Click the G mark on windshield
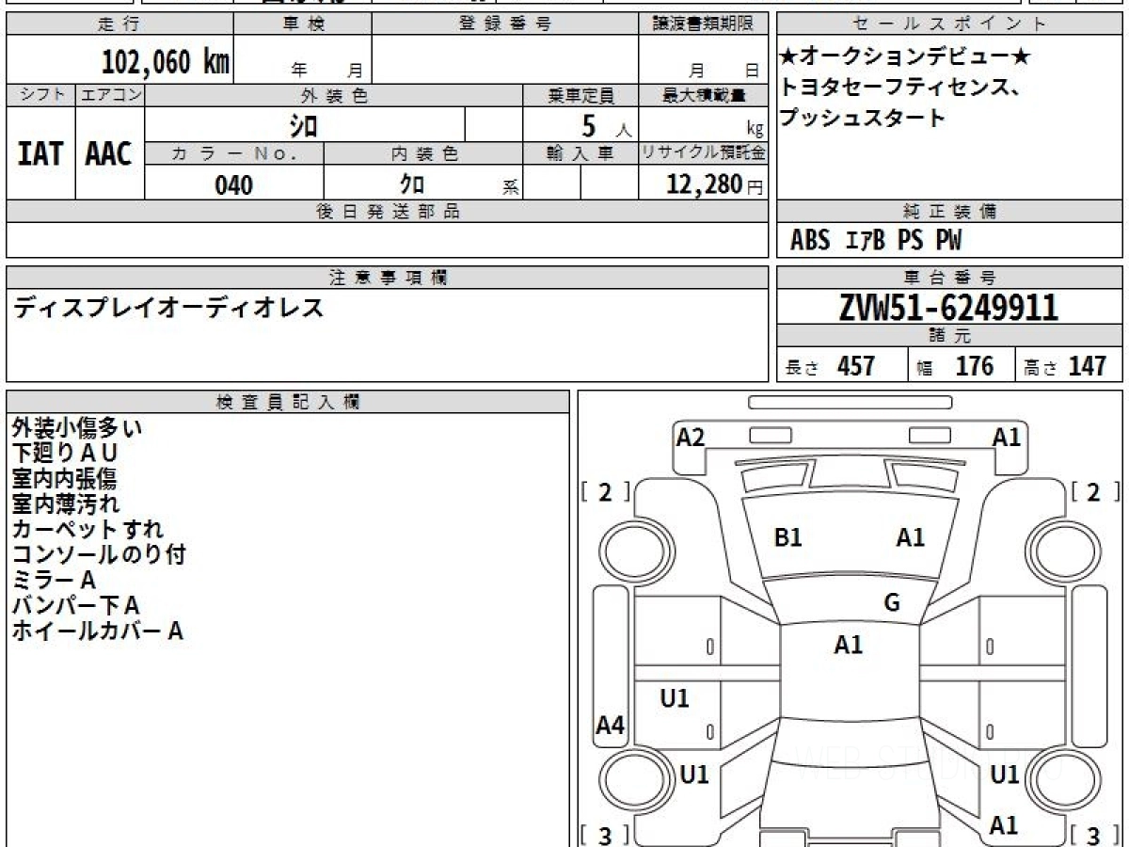 [892, 603]
